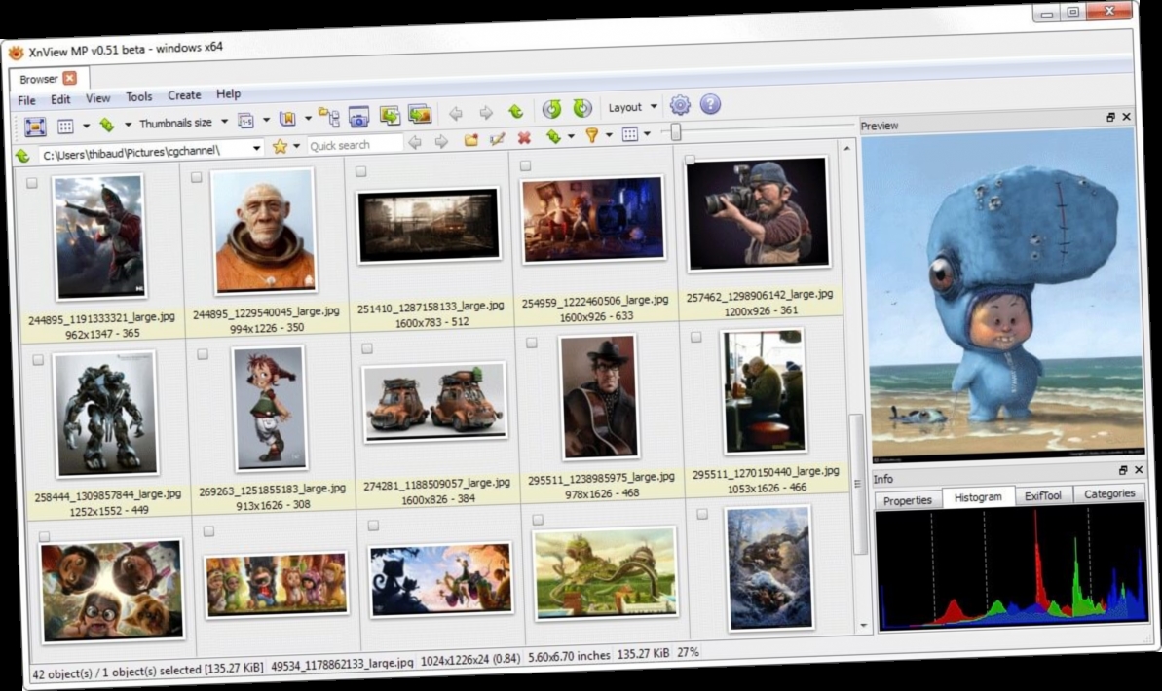This screenshot has height=691, width=1162.
Task: Go back with top toolbar left arrow
Action: (455, 113)
